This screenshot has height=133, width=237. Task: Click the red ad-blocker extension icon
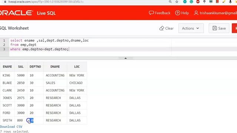tap(198, 1)
